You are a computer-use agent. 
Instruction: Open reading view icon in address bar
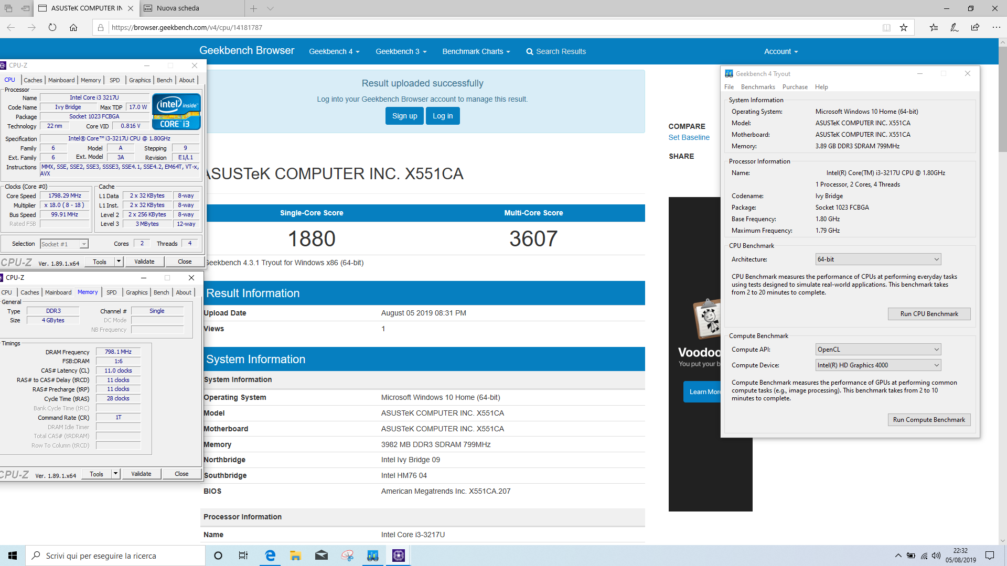tap(886, 27)
